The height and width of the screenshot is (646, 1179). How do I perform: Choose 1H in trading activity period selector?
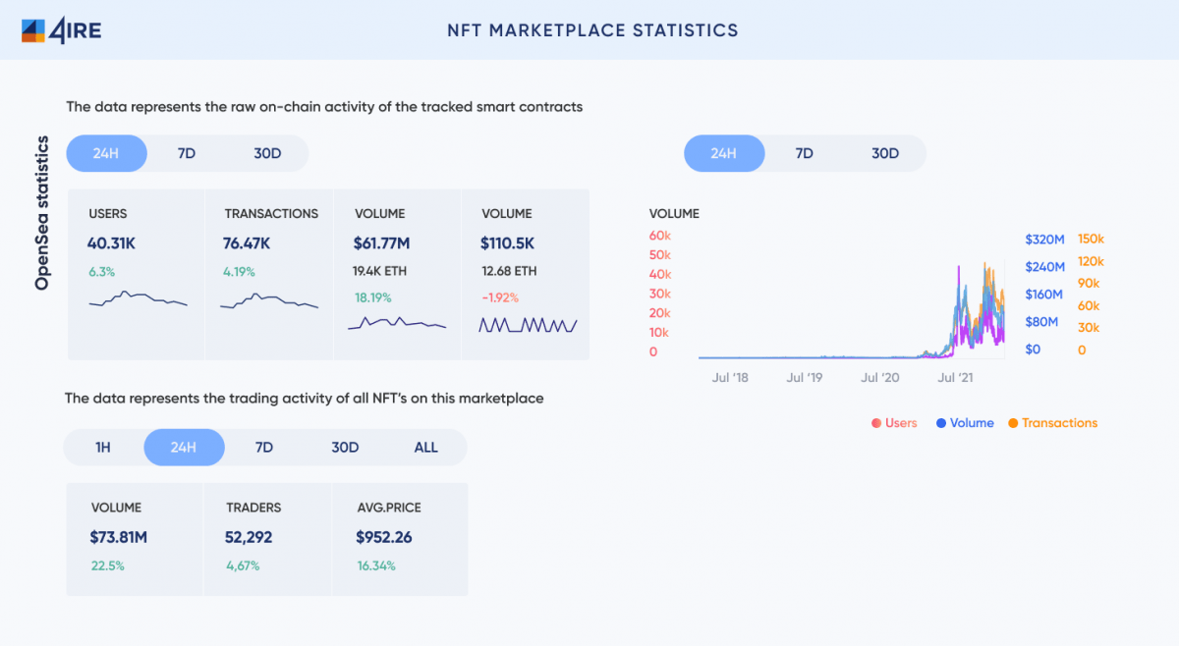(103, 448)
